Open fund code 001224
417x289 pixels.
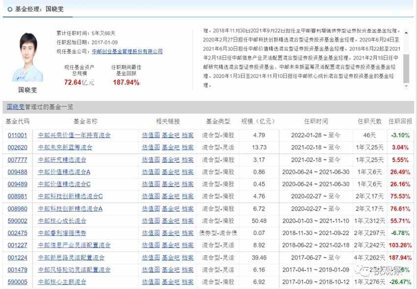click(x=17, y=258)
